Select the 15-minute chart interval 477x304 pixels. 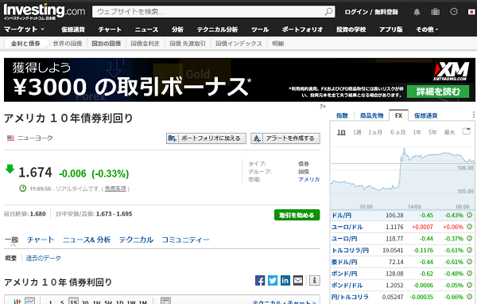(x=73, y=302)
